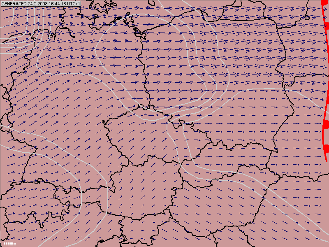
Task: Click the red warm front line on the right edge
Action: tap(326, 82)
